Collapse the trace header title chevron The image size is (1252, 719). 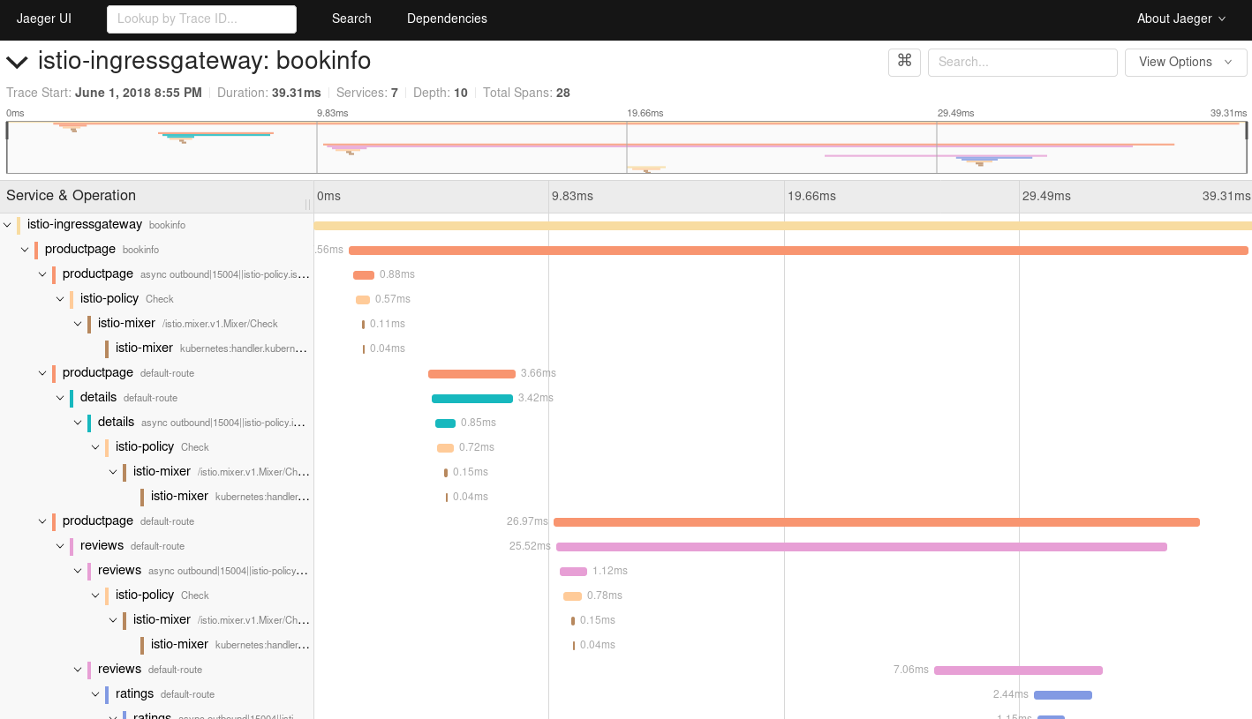[x=17, y=62]
